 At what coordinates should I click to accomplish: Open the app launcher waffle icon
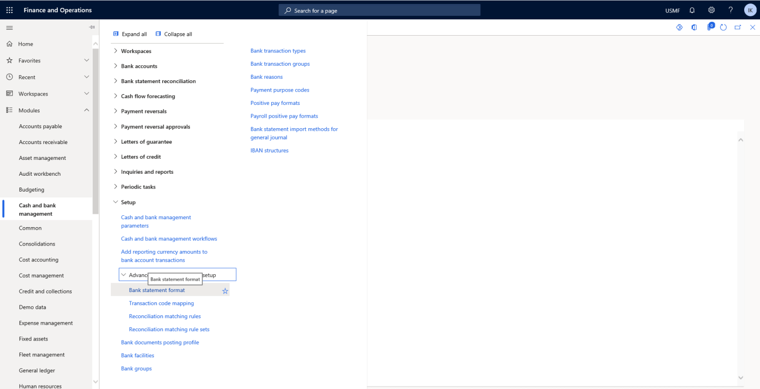pyautogui.click(x=9, y=9)
